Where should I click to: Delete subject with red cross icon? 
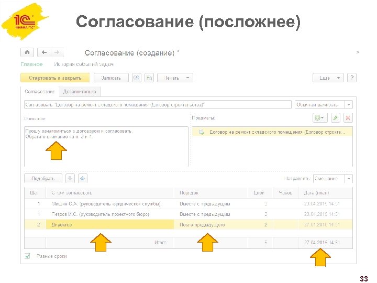click(x=348, y=118)
